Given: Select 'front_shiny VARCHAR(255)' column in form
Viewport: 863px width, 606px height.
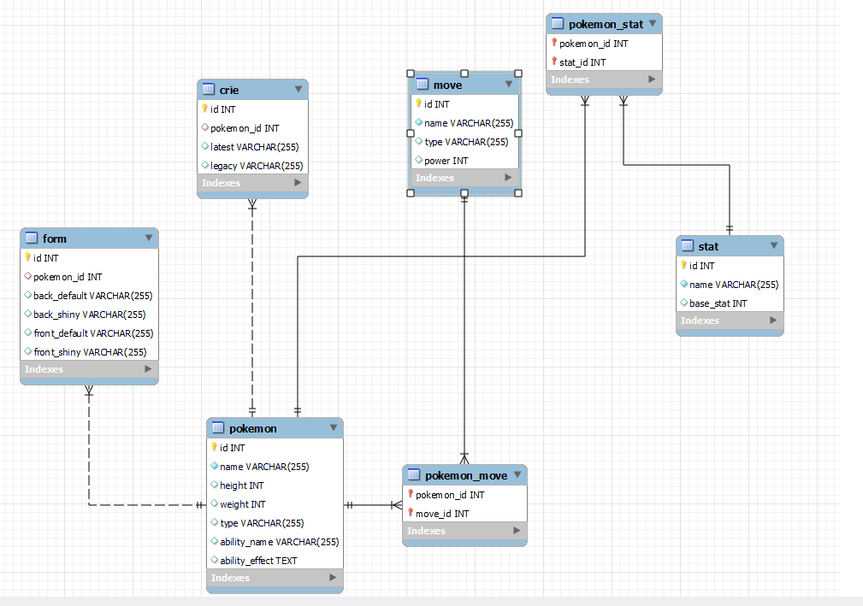Looking at the screenshot, I should point(89,352).
